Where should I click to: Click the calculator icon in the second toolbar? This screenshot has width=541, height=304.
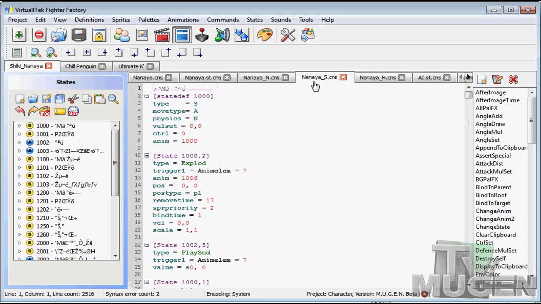coord(17,53)
